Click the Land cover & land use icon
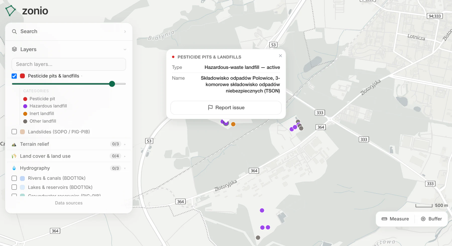The height and width of the screenshot is (246, 452). point(14,156)
